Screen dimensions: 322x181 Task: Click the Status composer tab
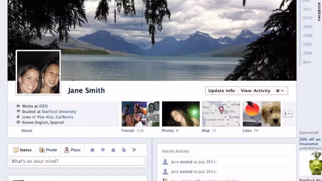click(x=22, y=150)
